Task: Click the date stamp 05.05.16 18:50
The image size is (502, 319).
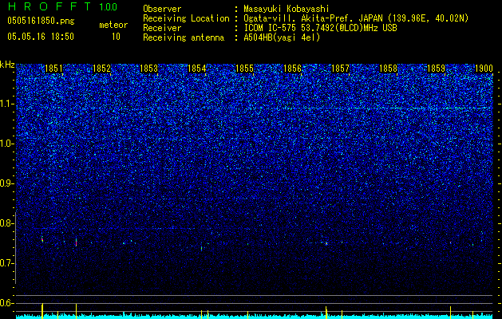Action: (x=41, y=37)
